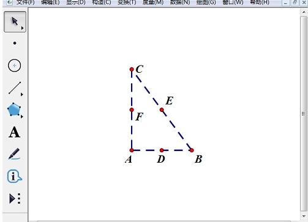Select the Text tool labeled A
Image resolution: width=308 pixels, height=222 pixels.
click(15, 132)
